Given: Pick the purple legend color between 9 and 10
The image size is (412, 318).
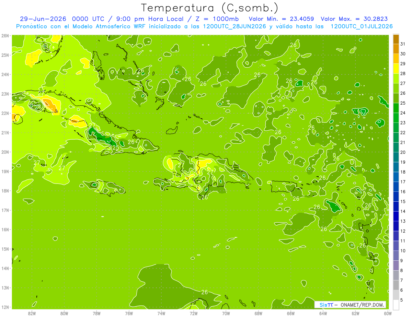Looking at the screenshot, I should tap(396, 256).
